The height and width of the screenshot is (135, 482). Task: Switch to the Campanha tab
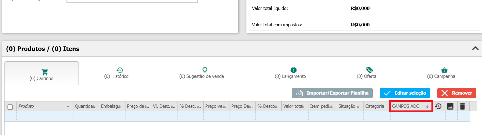441,73
